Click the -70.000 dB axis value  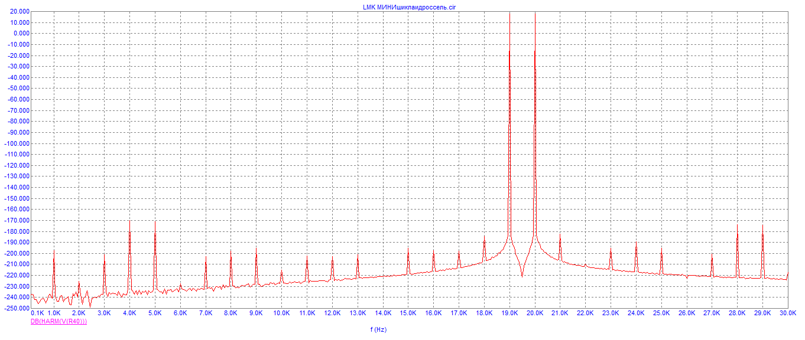(18, 110)
